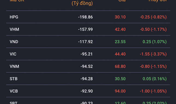This screenshot has width=176, height=104.
Task: Select HPG change -0.25 (-0.82%)
Action: click(153, 17)
